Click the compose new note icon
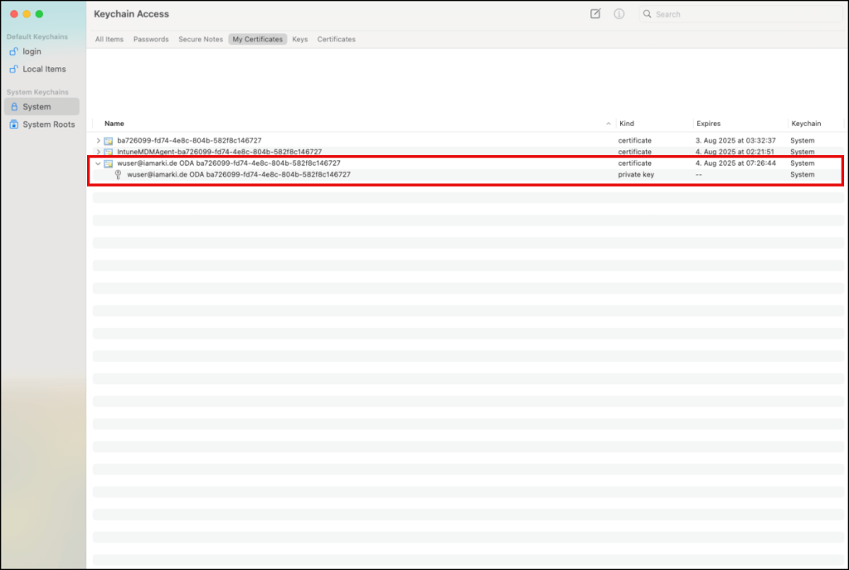This screenshot has width=849, height=570. (595, 14)
